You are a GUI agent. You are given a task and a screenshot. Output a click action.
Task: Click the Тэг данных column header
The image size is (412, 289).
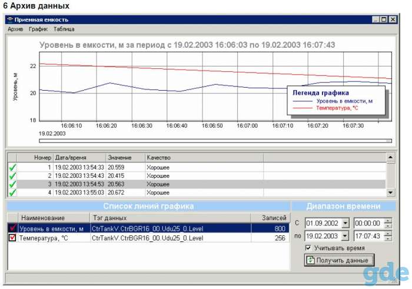tap(171, 218)
